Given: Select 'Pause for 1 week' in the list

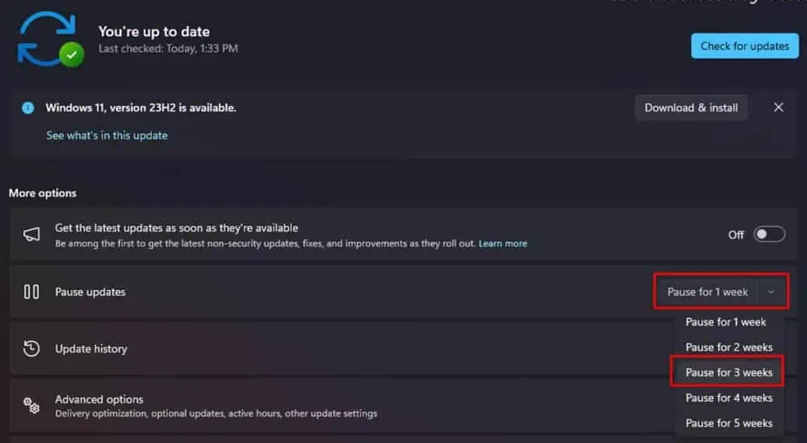Looking at the screenshot, I should click(725, 322).
